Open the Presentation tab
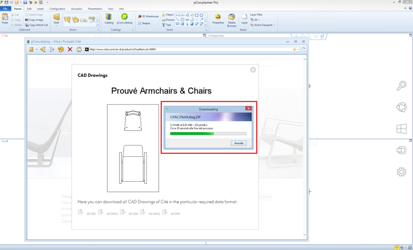 [x=95, y=9]
